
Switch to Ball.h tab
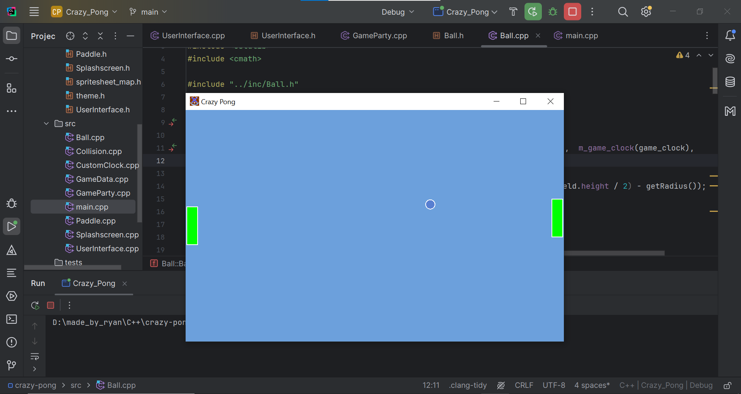pyautogui.click(x=448, y=36)
